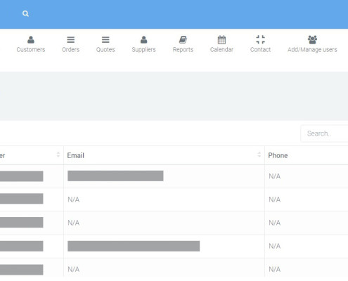Go to Add/Manage users menu label

(312, 50)
